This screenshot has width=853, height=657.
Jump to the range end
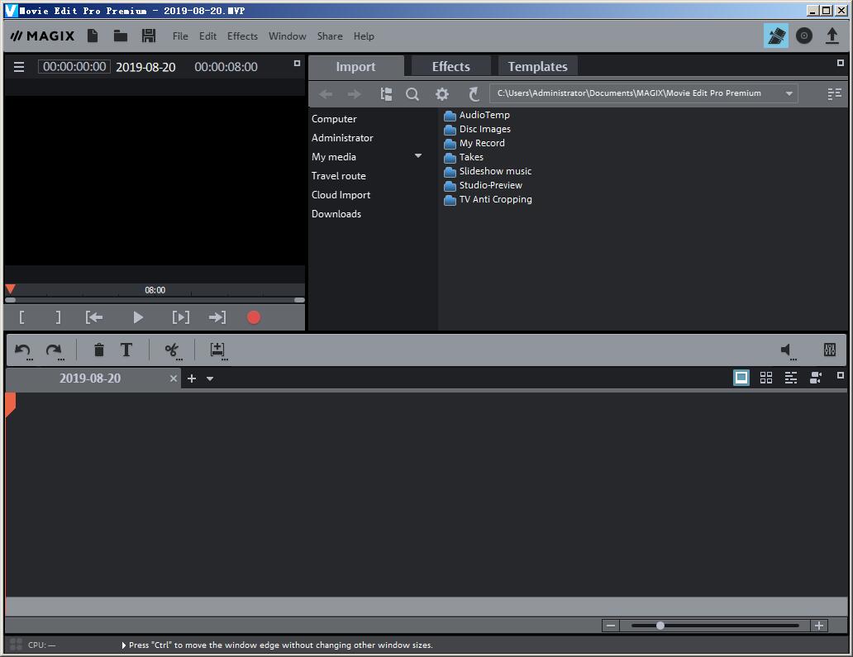click(217, 317)
